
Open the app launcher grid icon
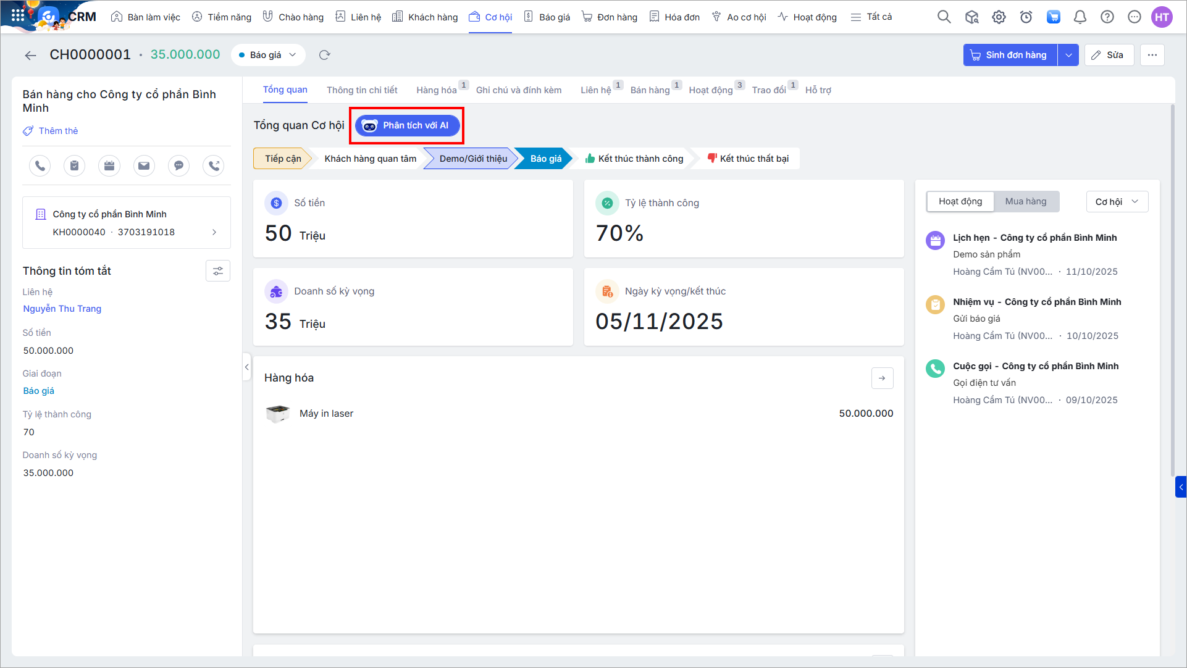coord(18,15)
